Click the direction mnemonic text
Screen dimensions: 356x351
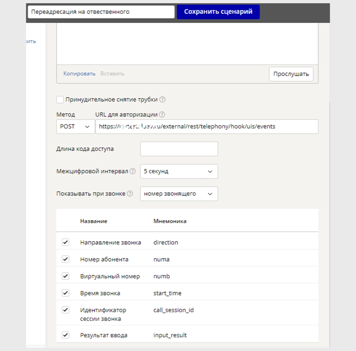(x=166, y=242)
